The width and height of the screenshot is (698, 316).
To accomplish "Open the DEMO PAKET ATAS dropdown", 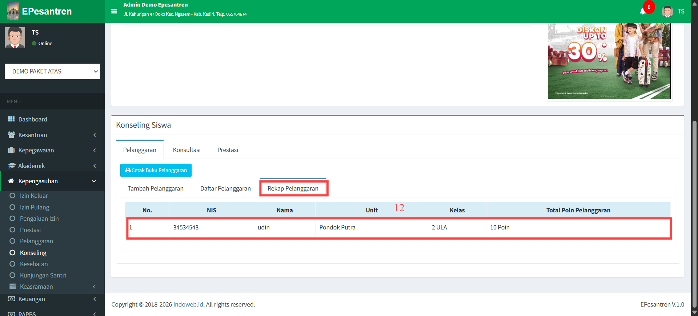I will 52,71.
